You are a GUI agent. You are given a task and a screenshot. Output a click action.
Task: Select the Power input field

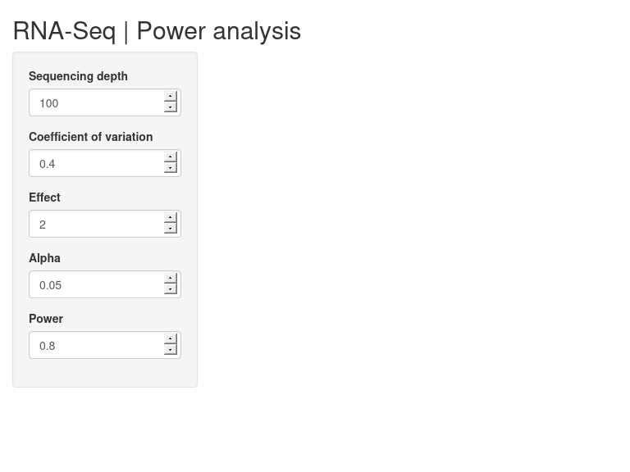(97, 345)
